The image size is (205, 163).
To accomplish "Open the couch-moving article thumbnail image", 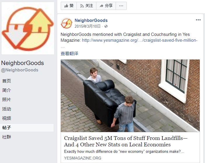I will 130,96.
